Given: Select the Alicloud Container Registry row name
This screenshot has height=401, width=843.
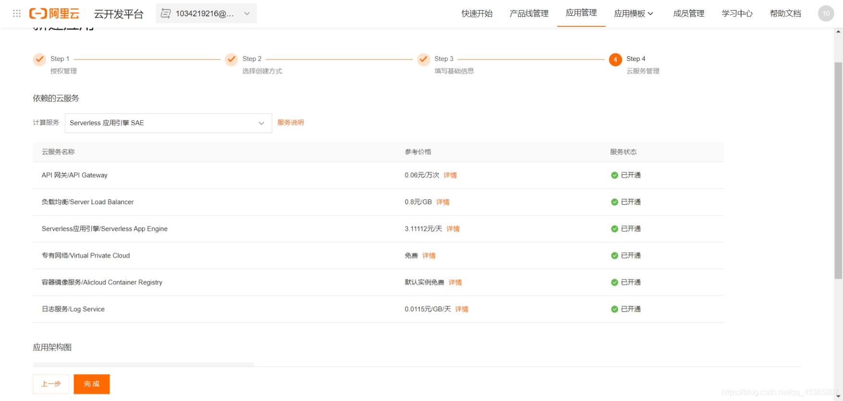Looking at the screenshot, I should pos(102,282).
